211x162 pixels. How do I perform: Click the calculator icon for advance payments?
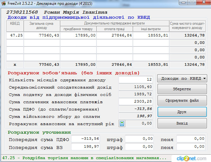pyautogui.click(x=122, y=124)
